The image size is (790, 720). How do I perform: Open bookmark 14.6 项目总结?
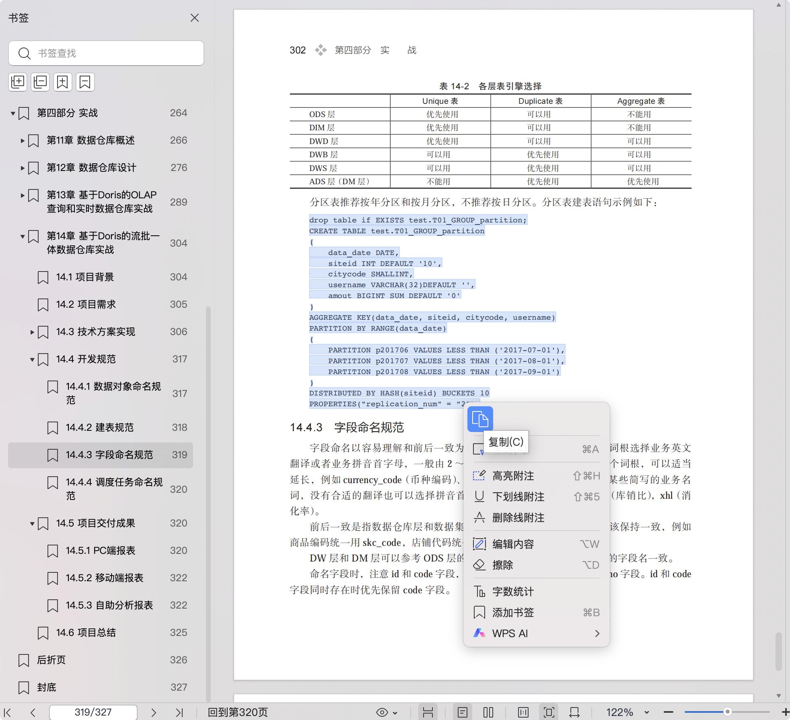tap(101, 632)
